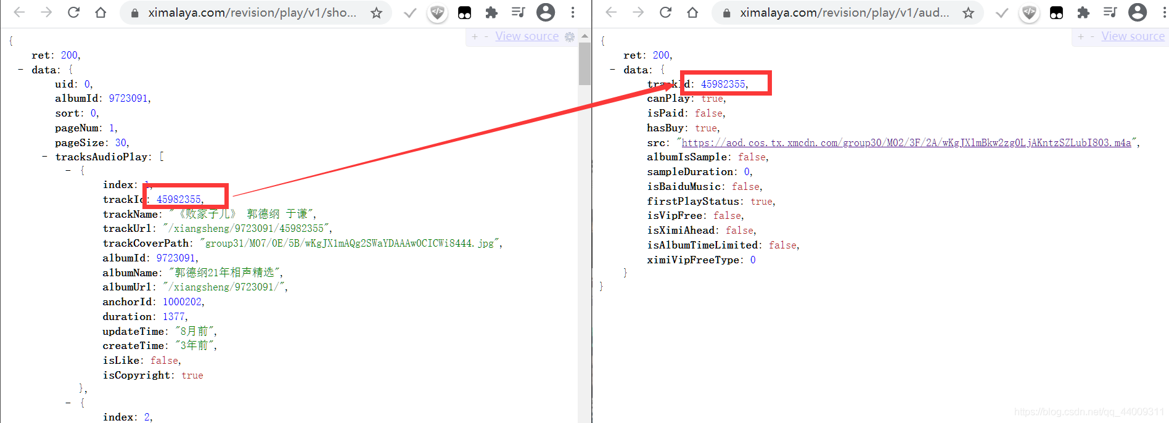1169x423 pixels.
Task: Collapse the second track object with index 2
Action: 68,403
